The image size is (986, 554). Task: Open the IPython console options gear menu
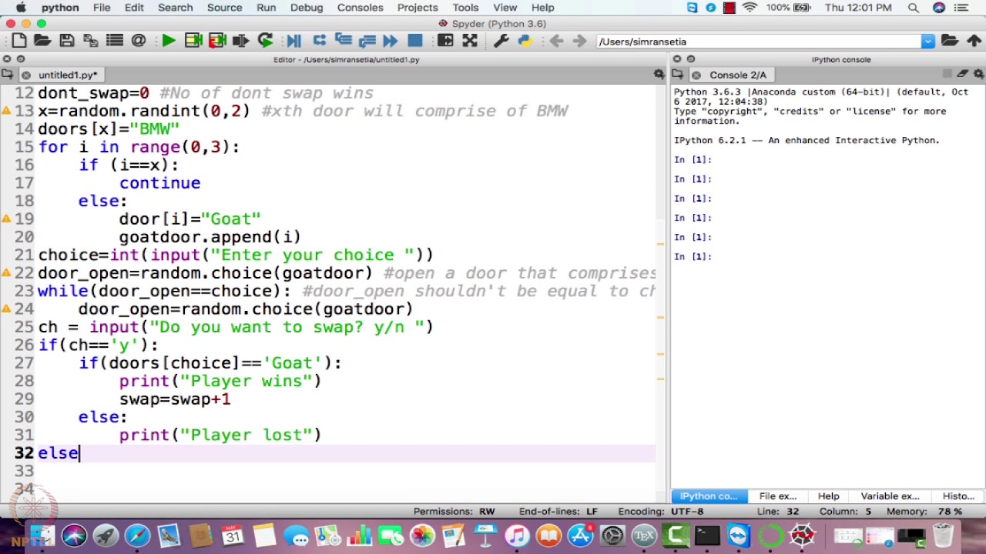pos(978,75)
